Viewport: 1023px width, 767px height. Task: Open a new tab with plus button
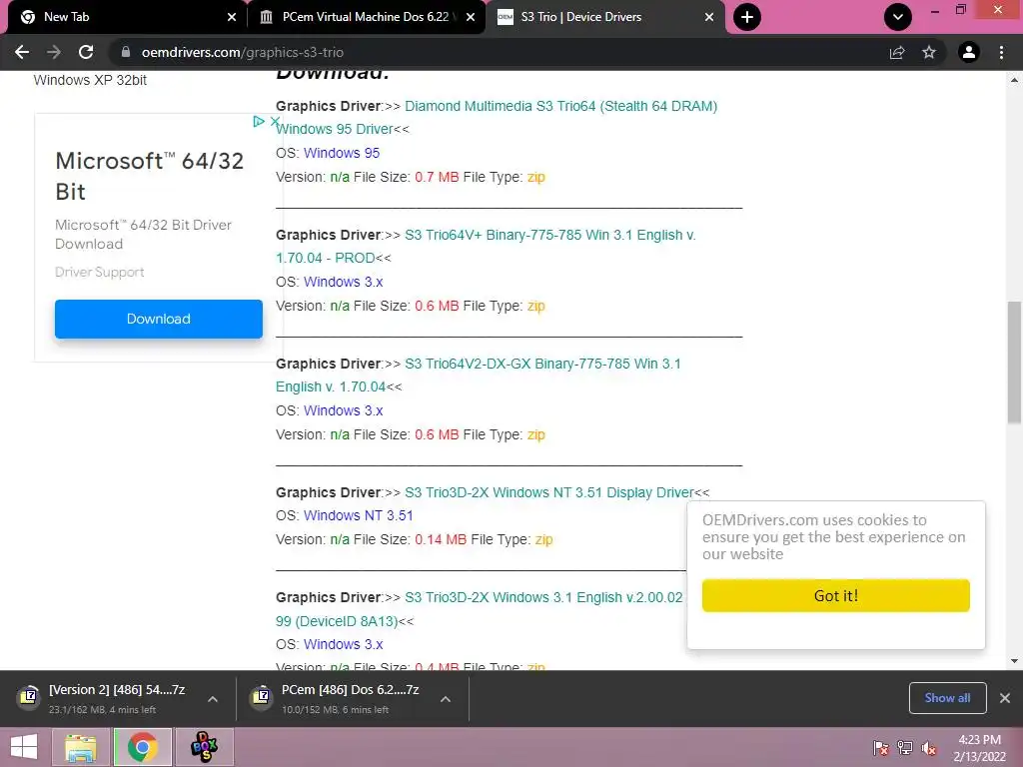click(x=747, y=17)
